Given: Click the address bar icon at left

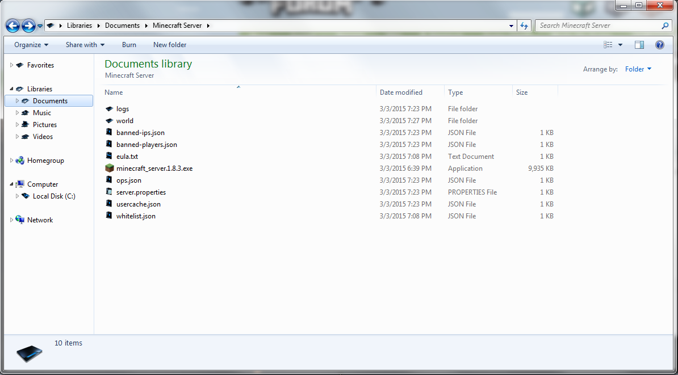Looking at the screenshot, I should click(50, 26).
